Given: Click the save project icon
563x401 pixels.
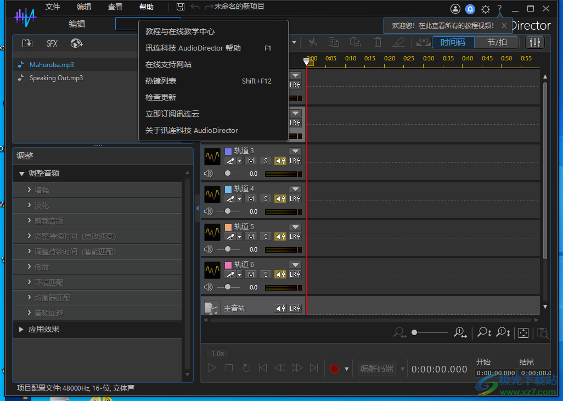Looking at the screenshot, I should tap(181, 7).
